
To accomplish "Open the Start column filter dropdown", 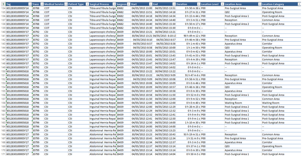I will [151, 4].
